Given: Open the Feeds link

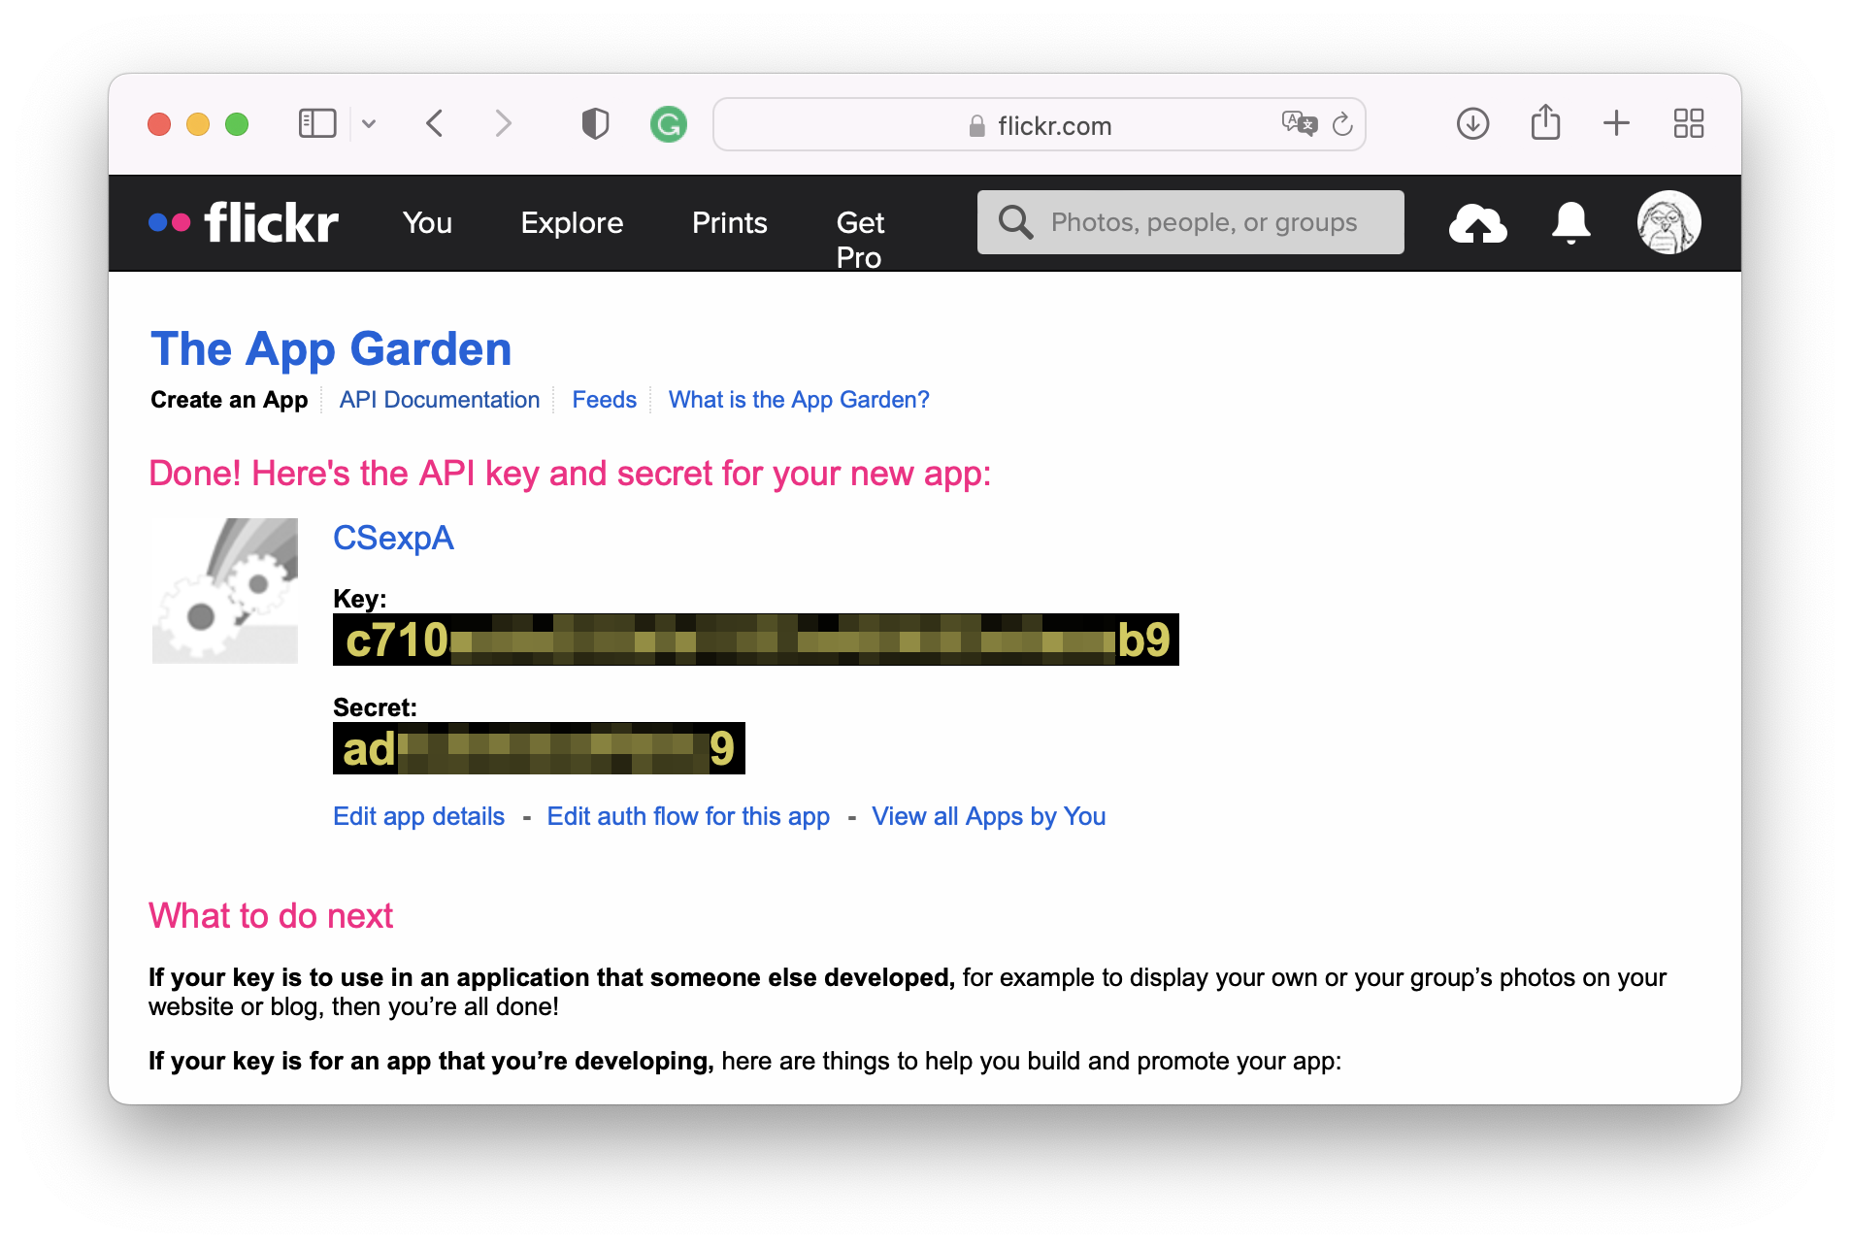Looking at the screenshot, I should (604, 400).
